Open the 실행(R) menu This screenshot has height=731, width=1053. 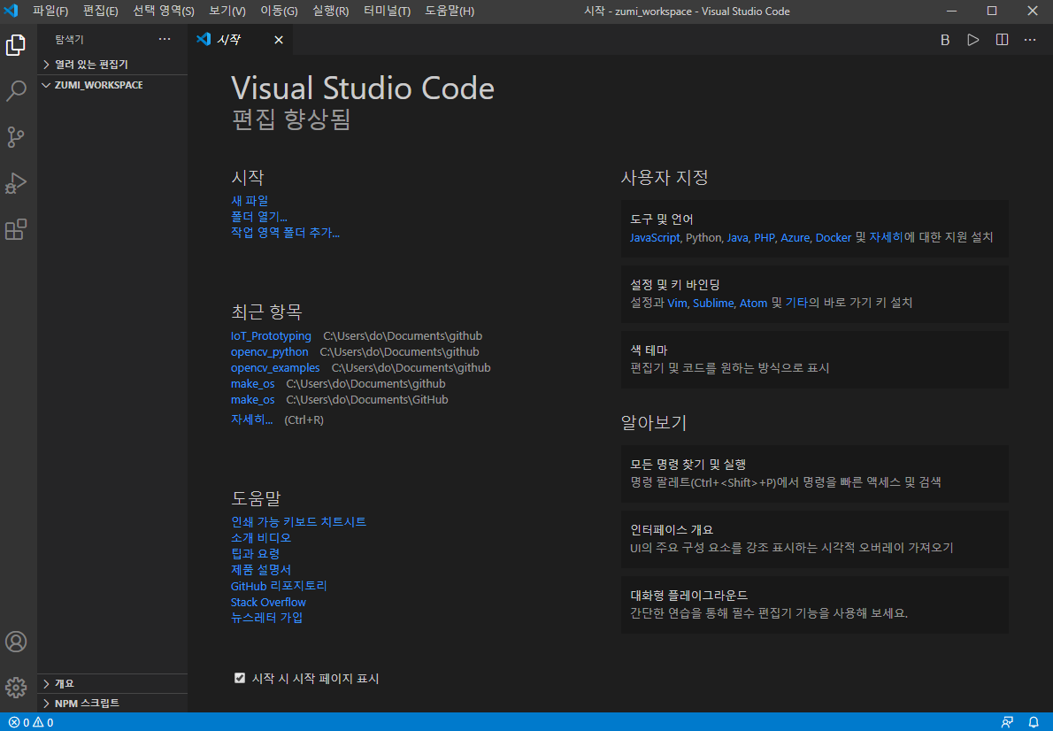[330, 12]
